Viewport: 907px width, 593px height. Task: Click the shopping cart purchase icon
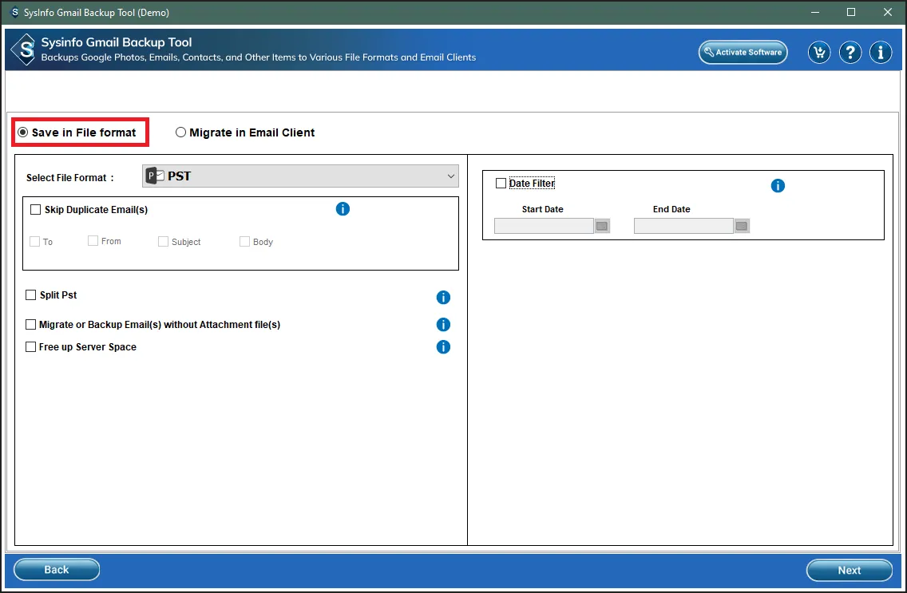(x=818, y=53)
